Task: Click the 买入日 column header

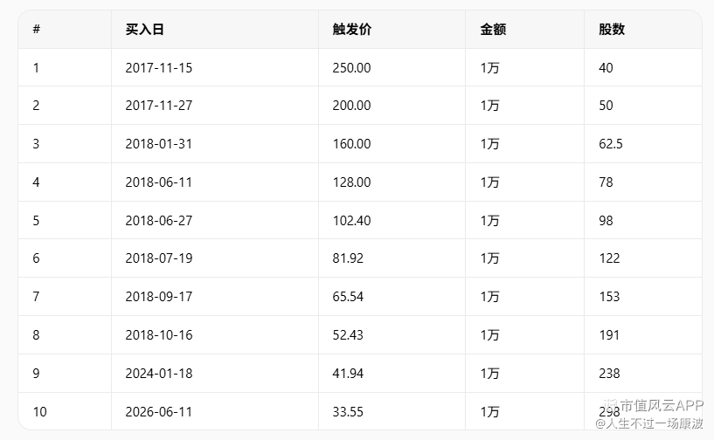Action: click(x=145, y=30)
